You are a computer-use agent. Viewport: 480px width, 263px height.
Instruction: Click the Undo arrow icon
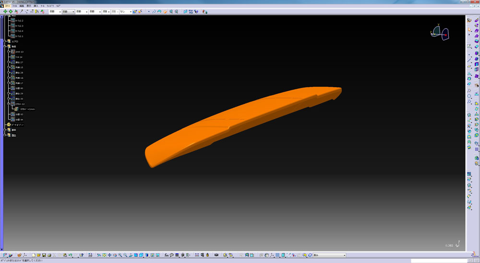click(x=70, y=255)
